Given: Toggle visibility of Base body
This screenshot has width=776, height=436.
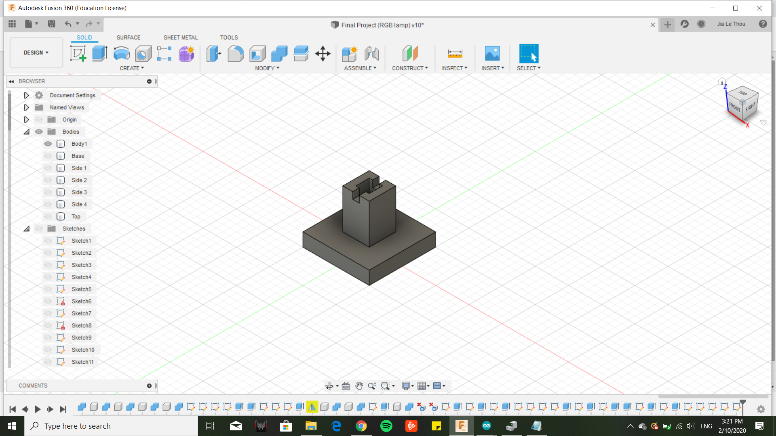Looking at the screenshot, I should (48, 155).
